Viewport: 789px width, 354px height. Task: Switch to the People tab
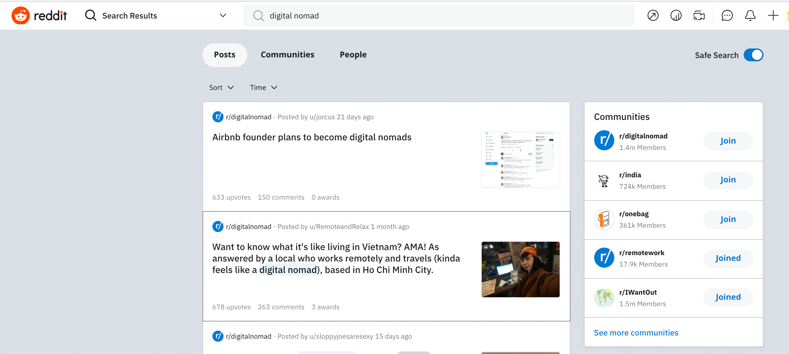pos(353,55)
